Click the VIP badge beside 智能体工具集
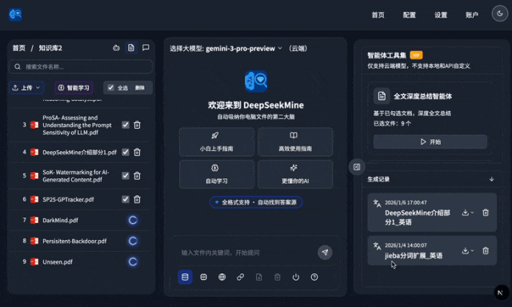The width and height of the screenshot is (512, 307). click(416, 55)
